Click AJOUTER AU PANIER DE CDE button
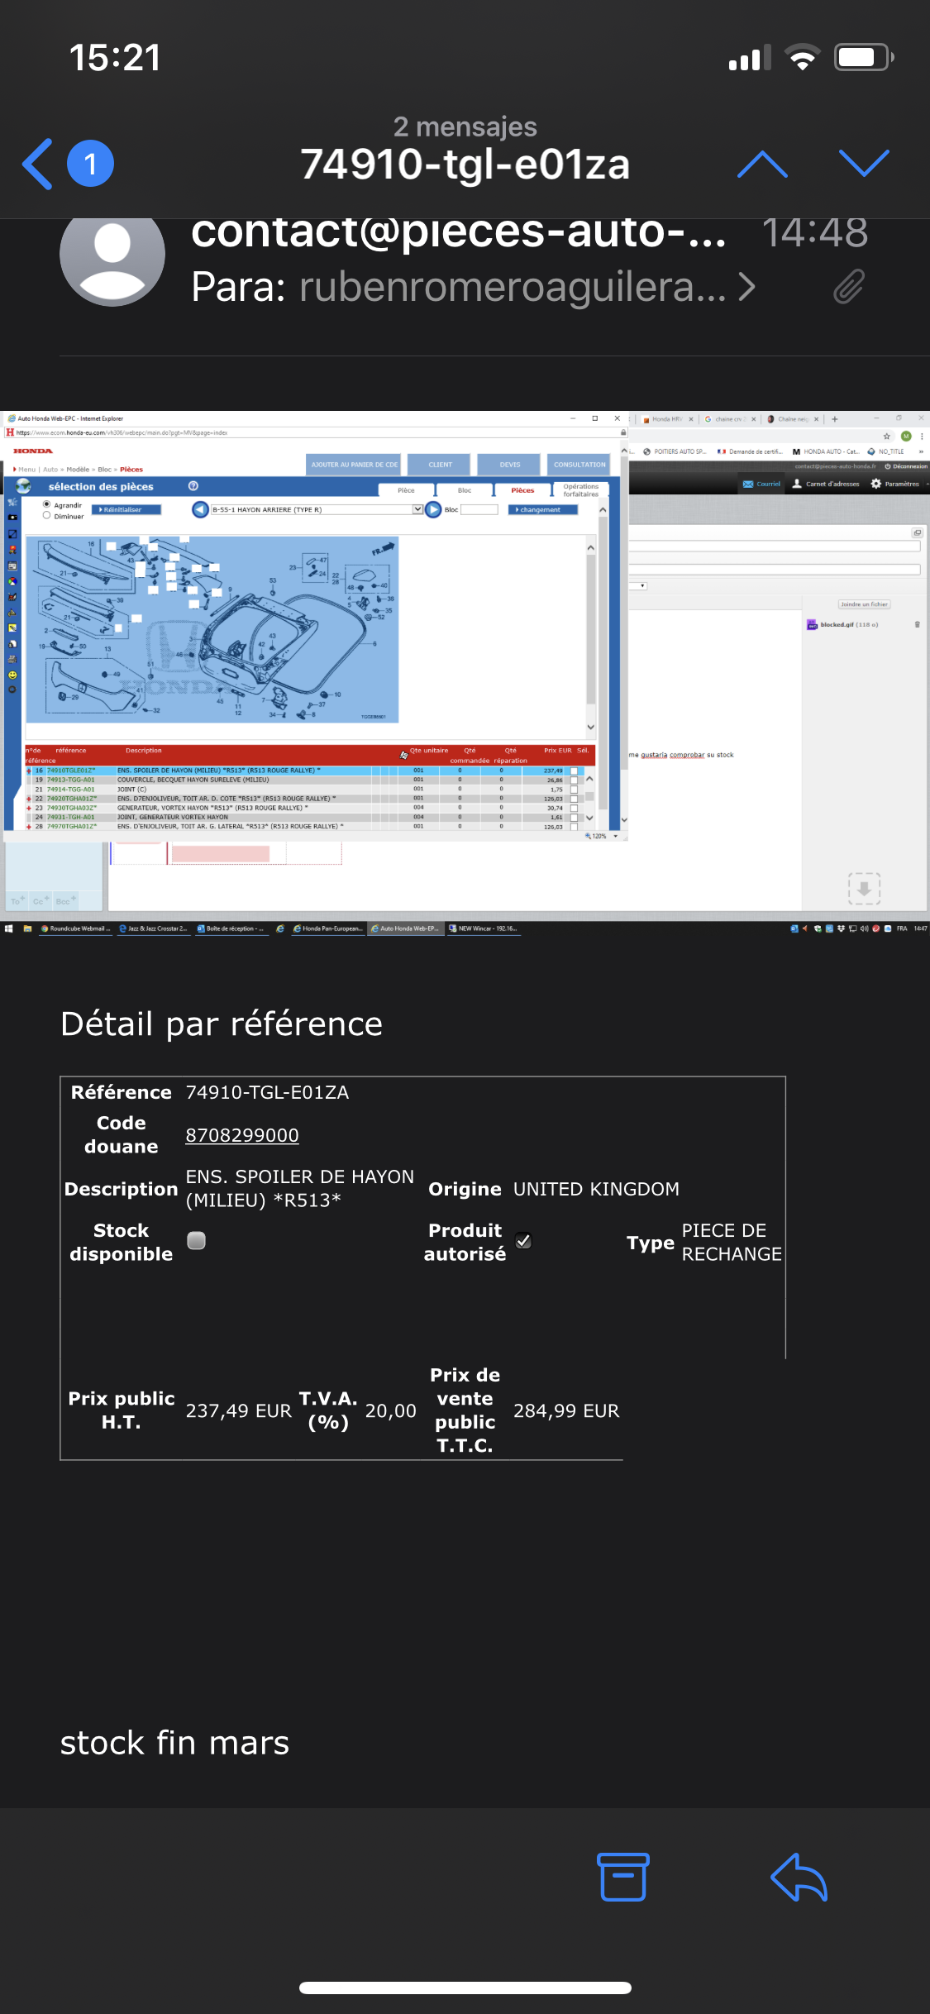 (x=355, y=465)
